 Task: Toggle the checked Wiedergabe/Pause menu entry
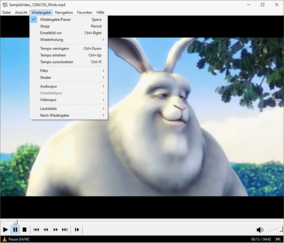(x=55, y=20)
